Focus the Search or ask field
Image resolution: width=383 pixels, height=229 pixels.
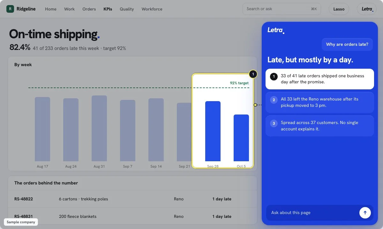pos(282,9)
